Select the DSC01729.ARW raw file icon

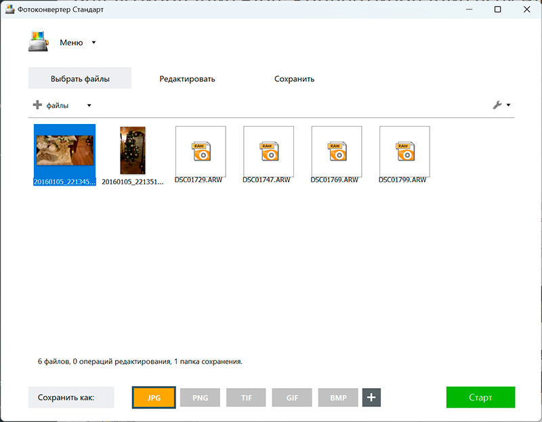tap(201, 151)
